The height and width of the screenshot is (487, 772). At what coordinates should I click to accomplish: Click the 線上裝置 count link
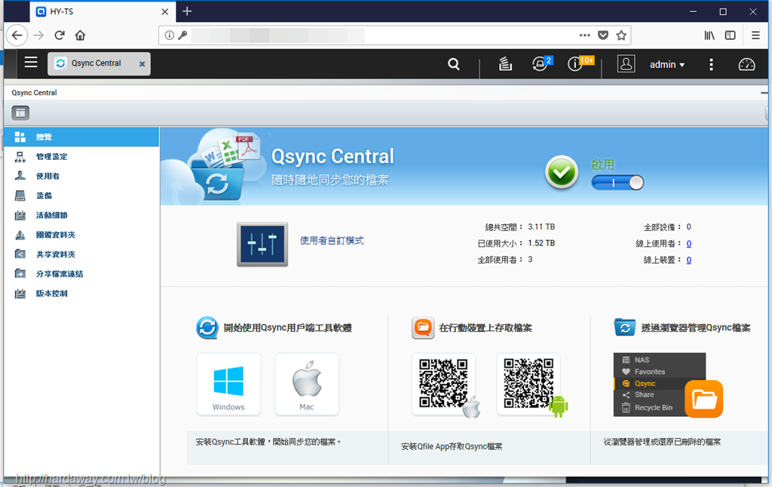(689, 259)
